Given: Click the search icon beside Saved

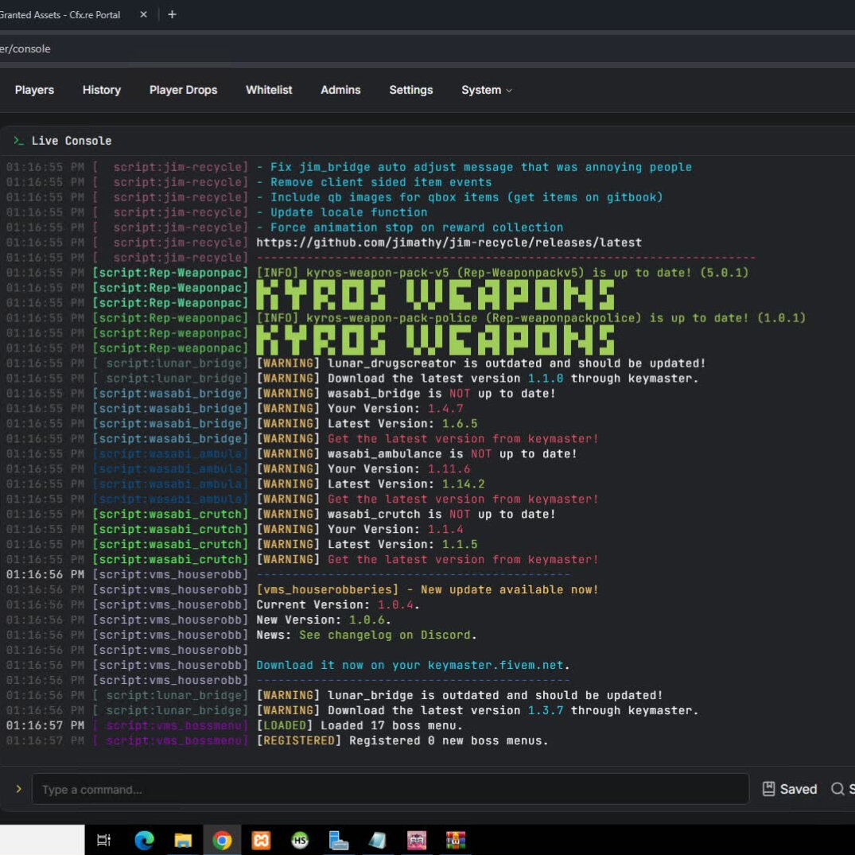Looking at the screenshot, I should pos(838,789).
